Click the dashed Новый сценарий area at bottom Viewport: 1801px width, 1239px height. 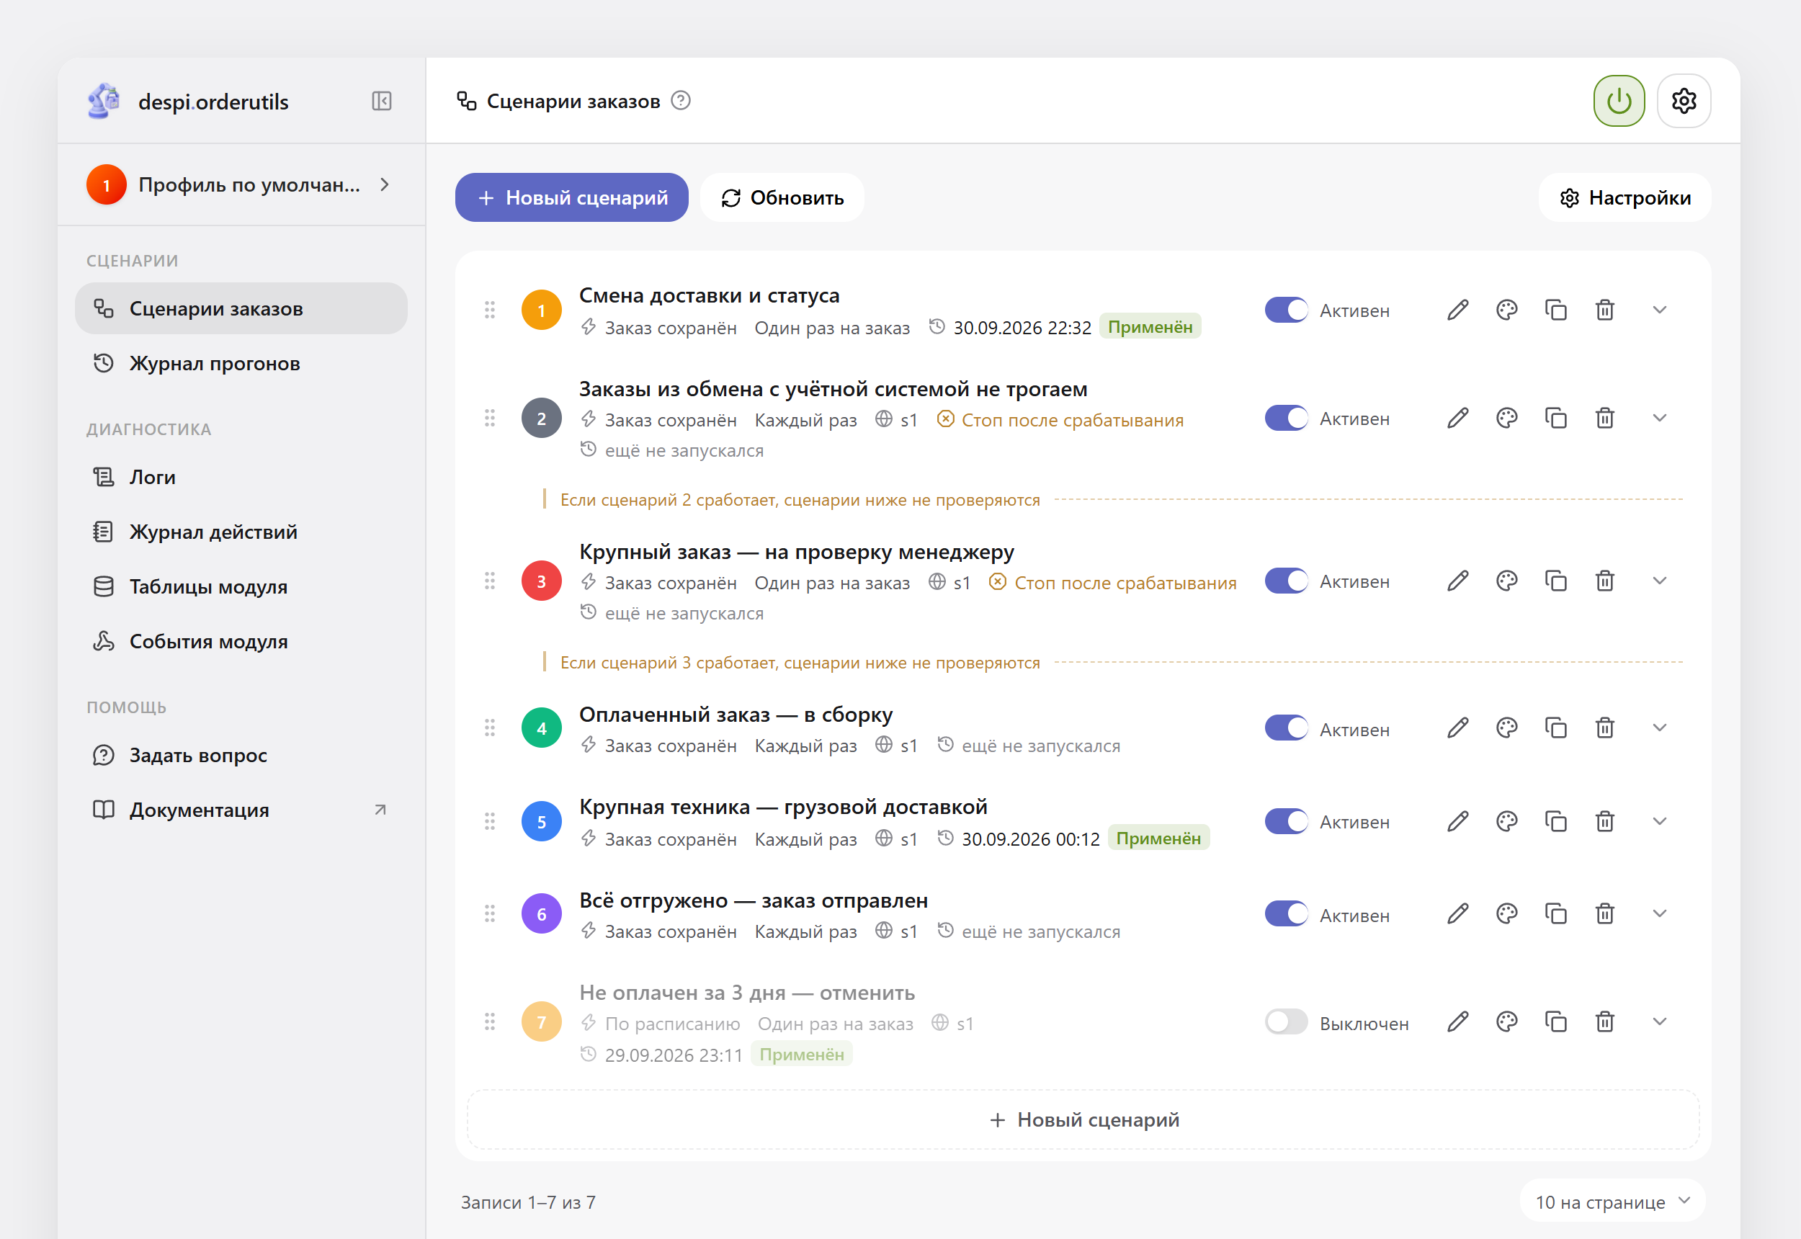1083,1119
